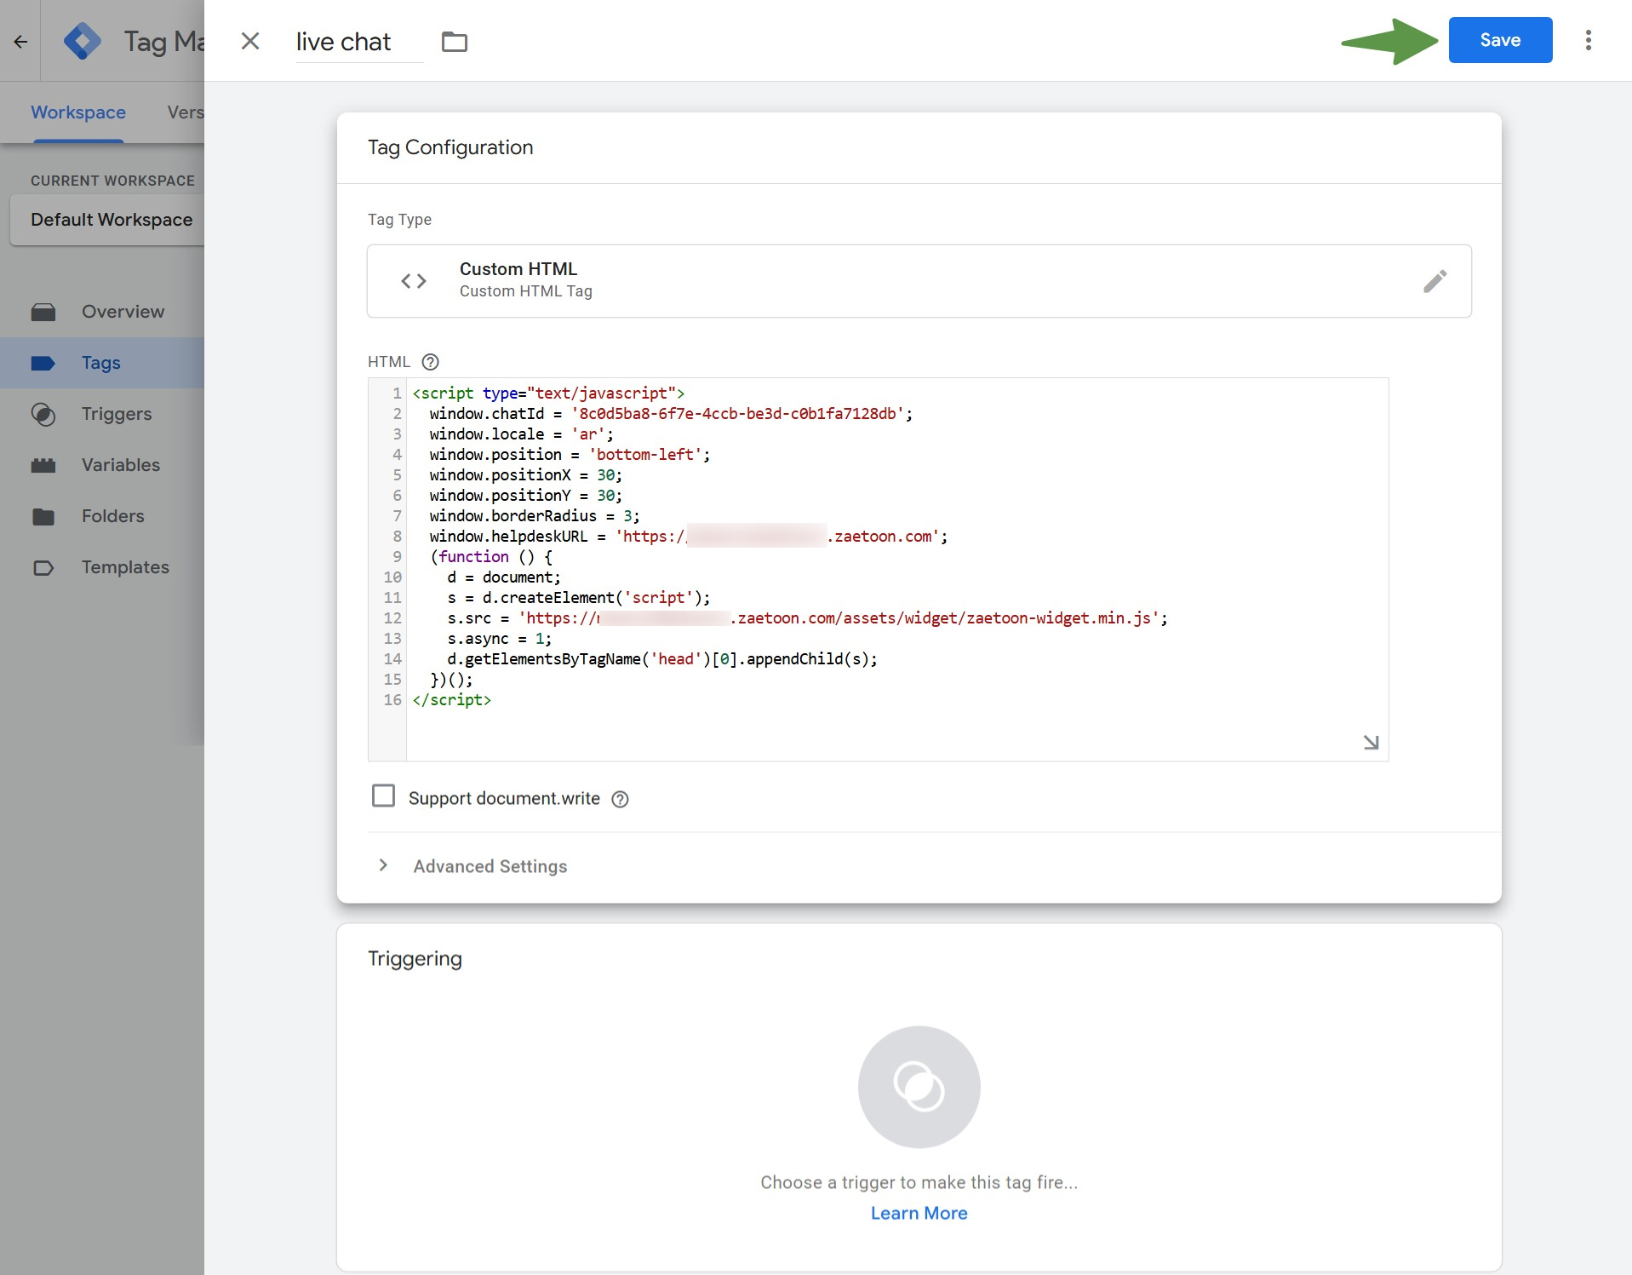This screenshot has width=1632, height=1275.
Task: Enable the Support document.write checkbox
Action: (x=384, y=796)
